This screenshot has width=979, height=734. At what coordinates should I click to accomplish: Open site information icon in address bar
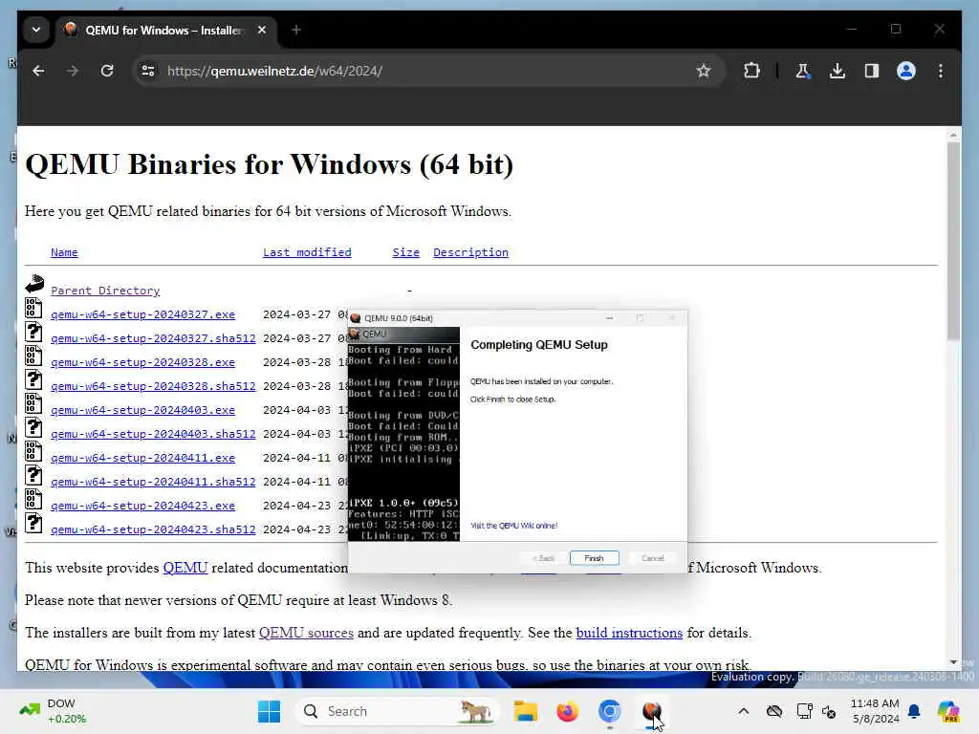148,71
